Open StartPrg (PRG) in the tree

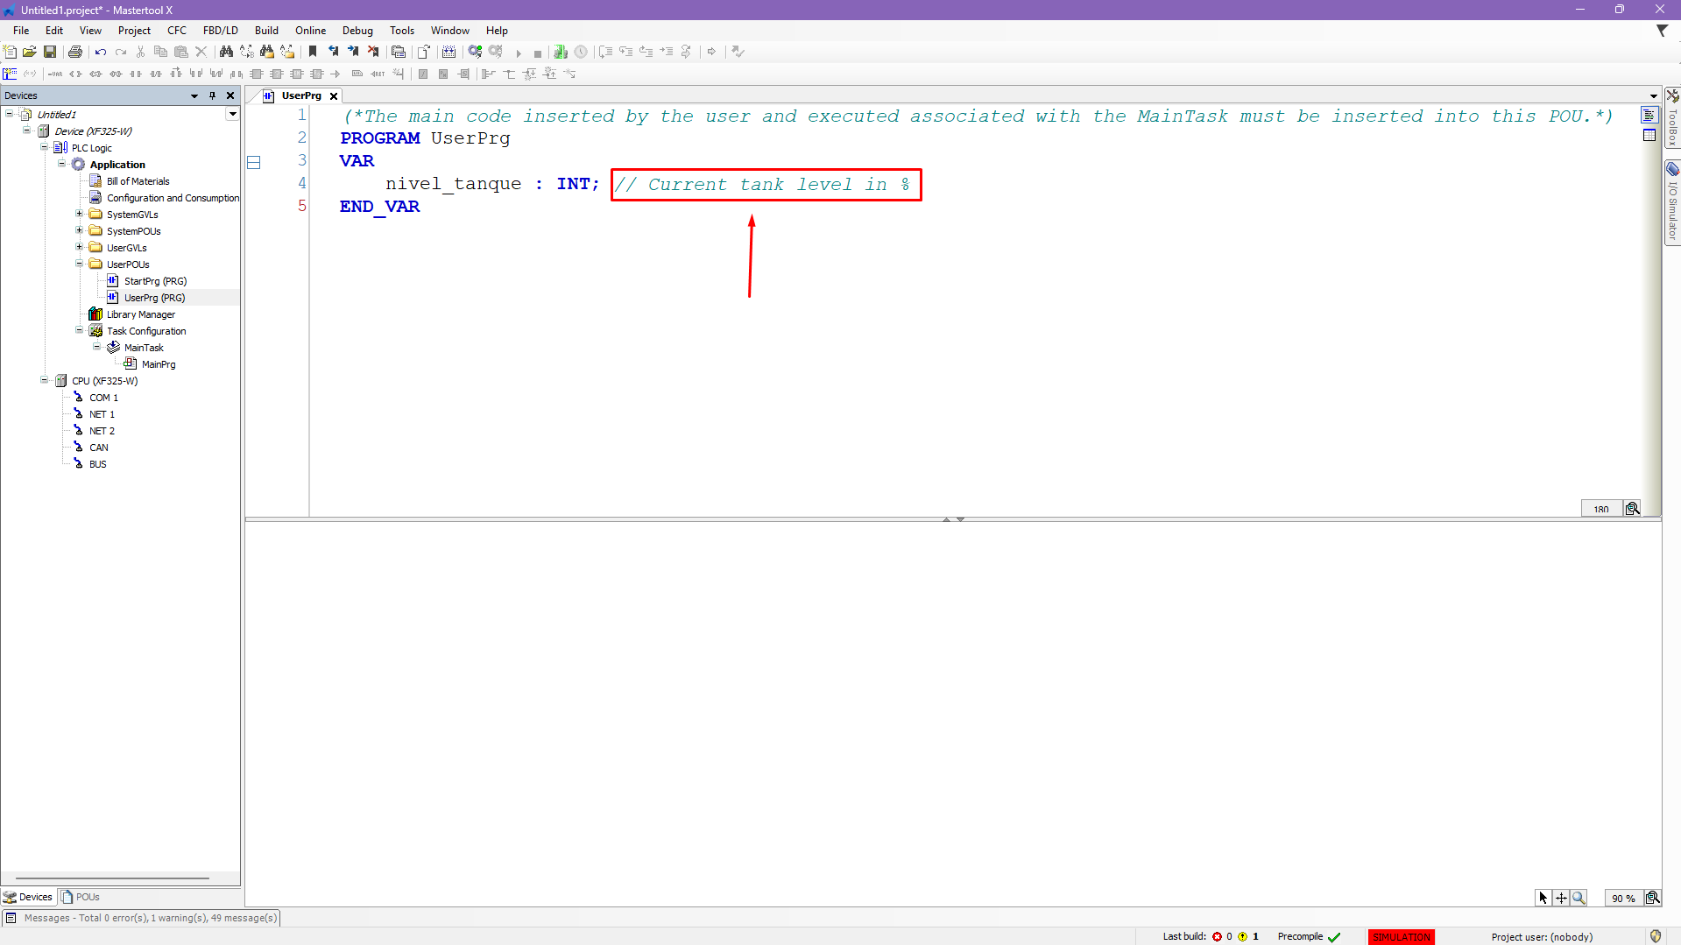point(155,281)
